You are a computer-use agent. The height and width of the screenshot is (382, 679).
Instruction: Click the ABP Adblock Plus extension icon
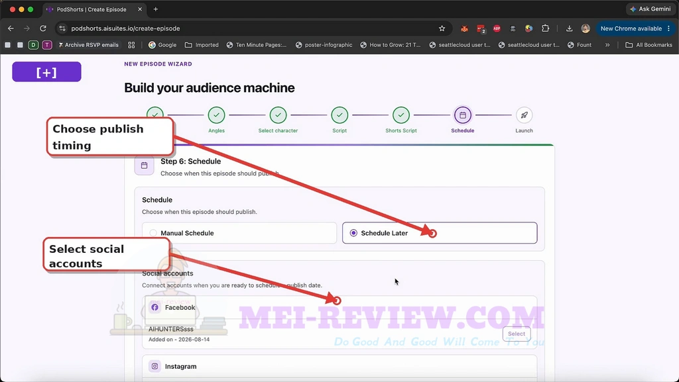pos(497,28)
